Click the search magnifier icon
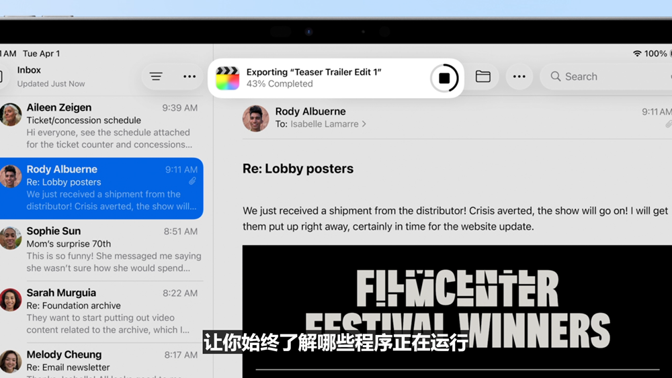This screenshot has height=378, width=672. coord(556,77)
